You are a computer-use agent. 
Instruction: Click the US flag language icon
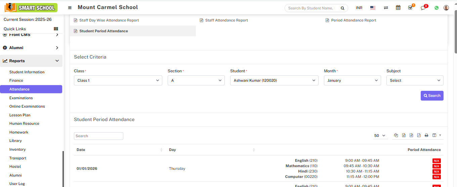[x=373, y=8]
